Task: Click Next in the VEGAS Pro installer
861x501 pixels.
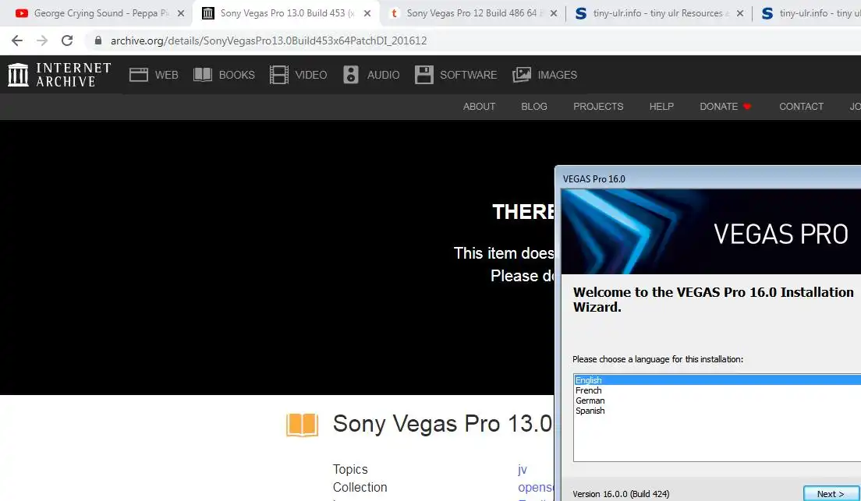Action: coord(831,493)
